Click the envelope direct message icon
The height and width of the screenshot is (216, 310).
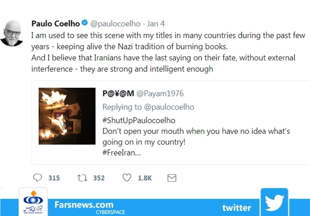172,178
